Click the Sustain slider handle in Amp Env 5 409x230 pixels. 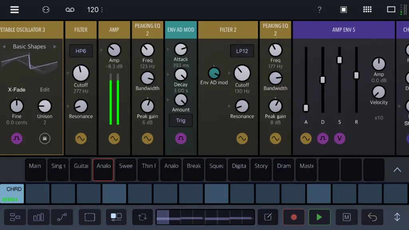pos(340,60)
